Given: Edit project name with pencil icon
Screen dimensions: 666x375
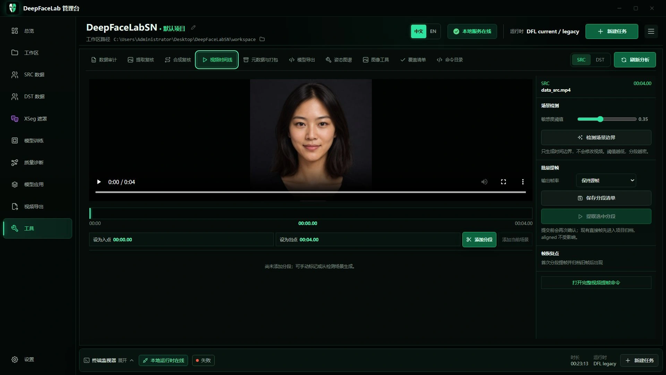Looking at the screenshot, I should [194, 28].
